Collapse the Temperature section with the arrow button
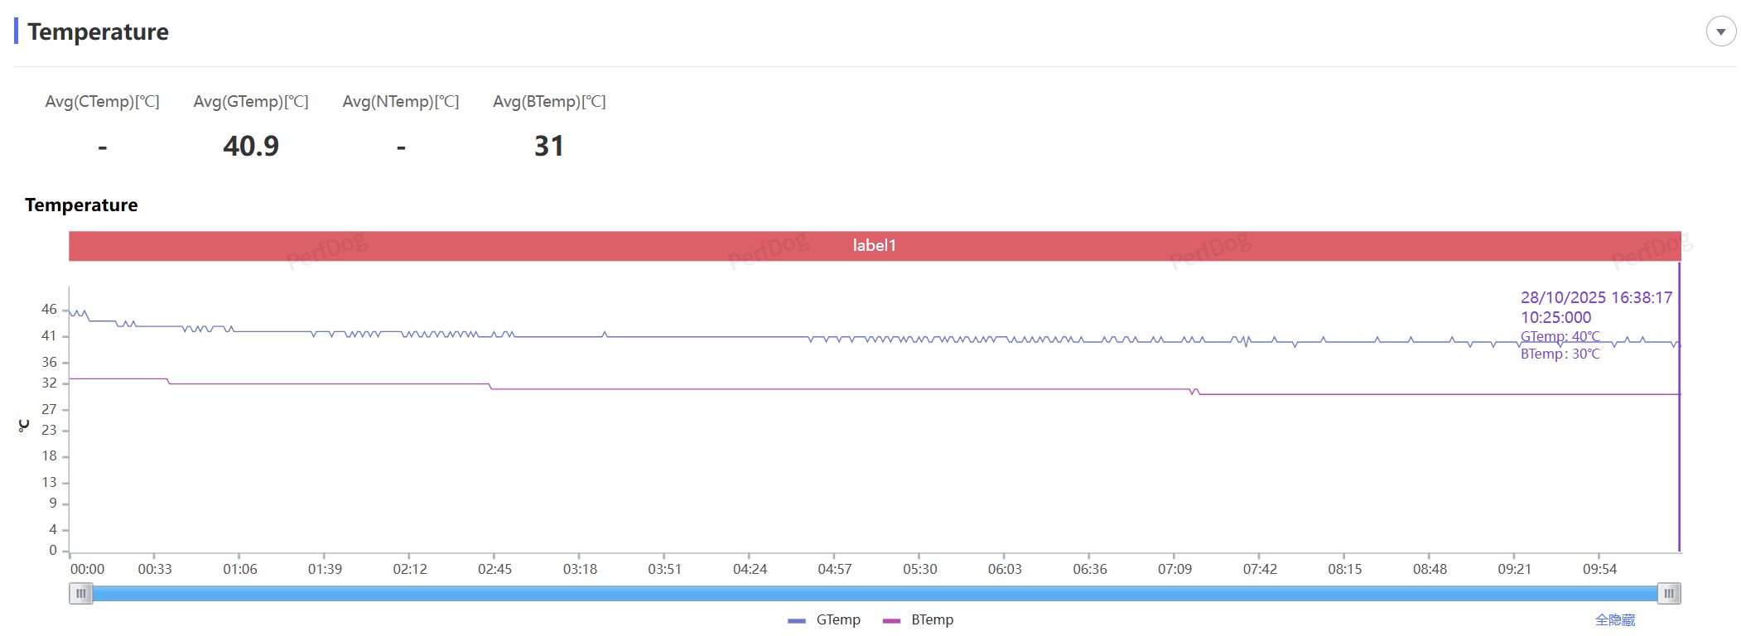This screenshot has height=636, width=1741. pyautogui.click(x=1720, y=32)
